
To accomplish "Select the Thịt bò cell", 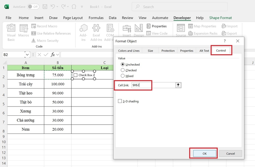I will [x=26, y=102].
